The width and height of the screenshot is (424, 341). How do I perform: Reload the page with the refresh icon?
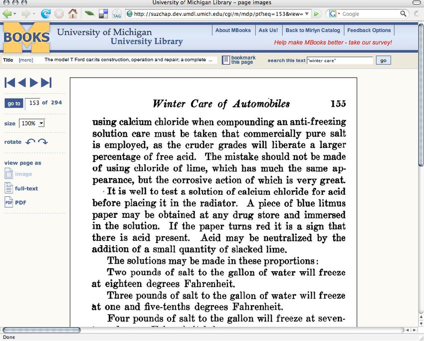pos(45,13)
